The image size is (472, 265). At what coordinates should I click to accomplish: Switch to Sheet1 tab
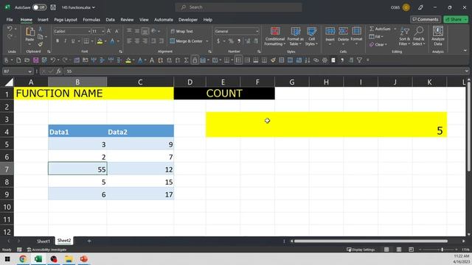(44, 241)
